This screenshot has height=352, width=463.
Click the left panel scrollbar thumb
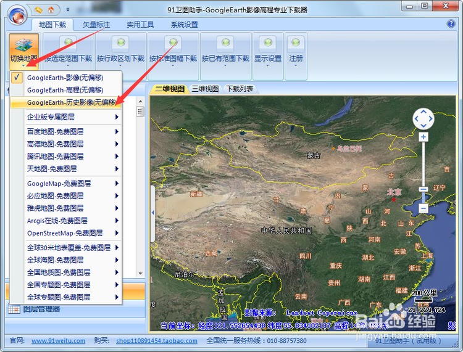140,112
